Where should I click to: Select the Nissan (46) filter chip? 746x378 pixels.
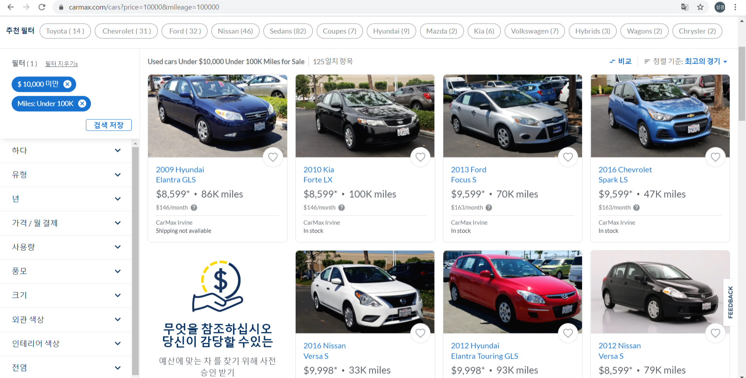point(235,31)
